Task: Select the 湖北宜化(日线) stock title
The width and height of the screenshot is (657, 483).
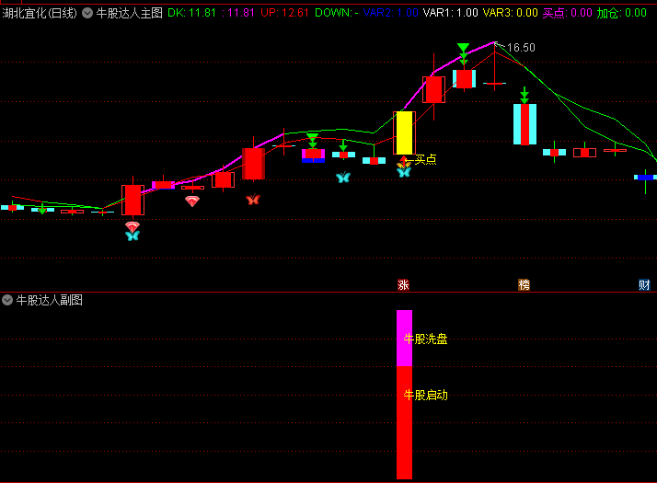Action: tap(40, 13)
